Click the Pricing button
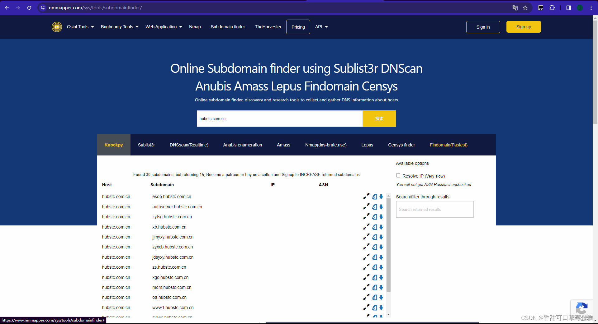 click(x=298, y=27)
